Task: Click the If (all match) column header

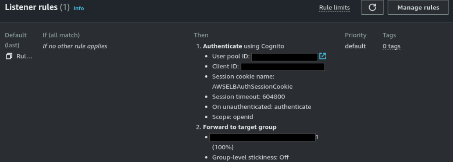Action: pos(61,35)
